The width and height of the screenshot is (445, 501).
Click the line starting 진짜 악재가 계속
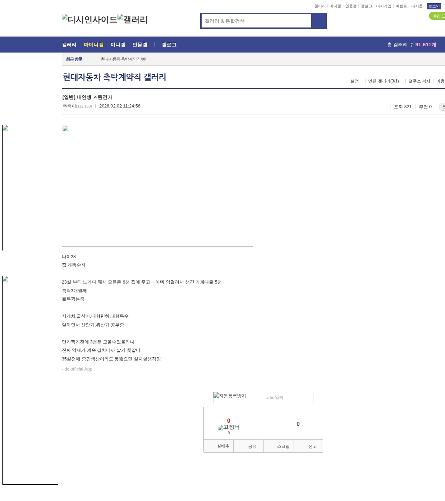pos(101,350)
